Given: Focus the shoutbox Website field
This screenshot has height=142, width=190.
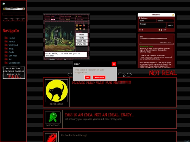Looking at the screenshot, I should [x=165, y=21].
